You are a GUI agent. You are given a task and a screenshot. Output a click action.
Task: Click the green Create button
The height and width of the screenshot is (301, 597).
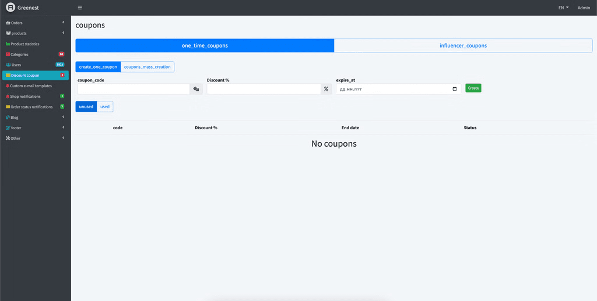[x=473, y=88]
